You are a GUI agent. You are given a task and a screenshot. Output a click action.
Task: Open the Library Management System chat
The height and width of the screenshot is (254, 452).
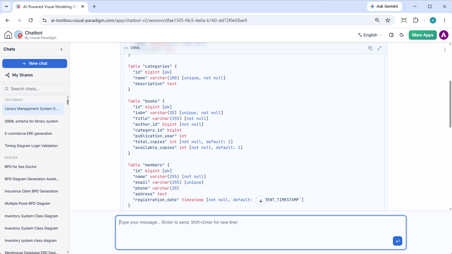coord(33,109)
